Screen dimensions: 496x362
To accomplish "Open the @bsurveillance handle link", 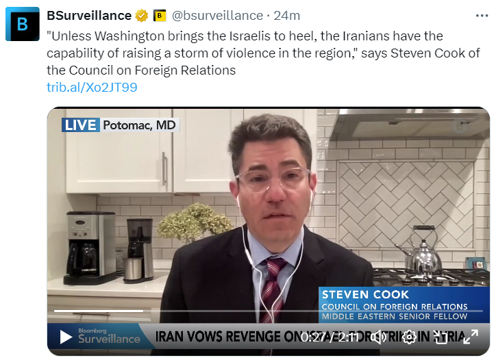I will tap(217, 16).
